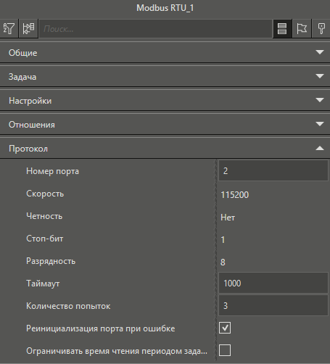Open the Стоп-бит value 1

tap(223, 240)
